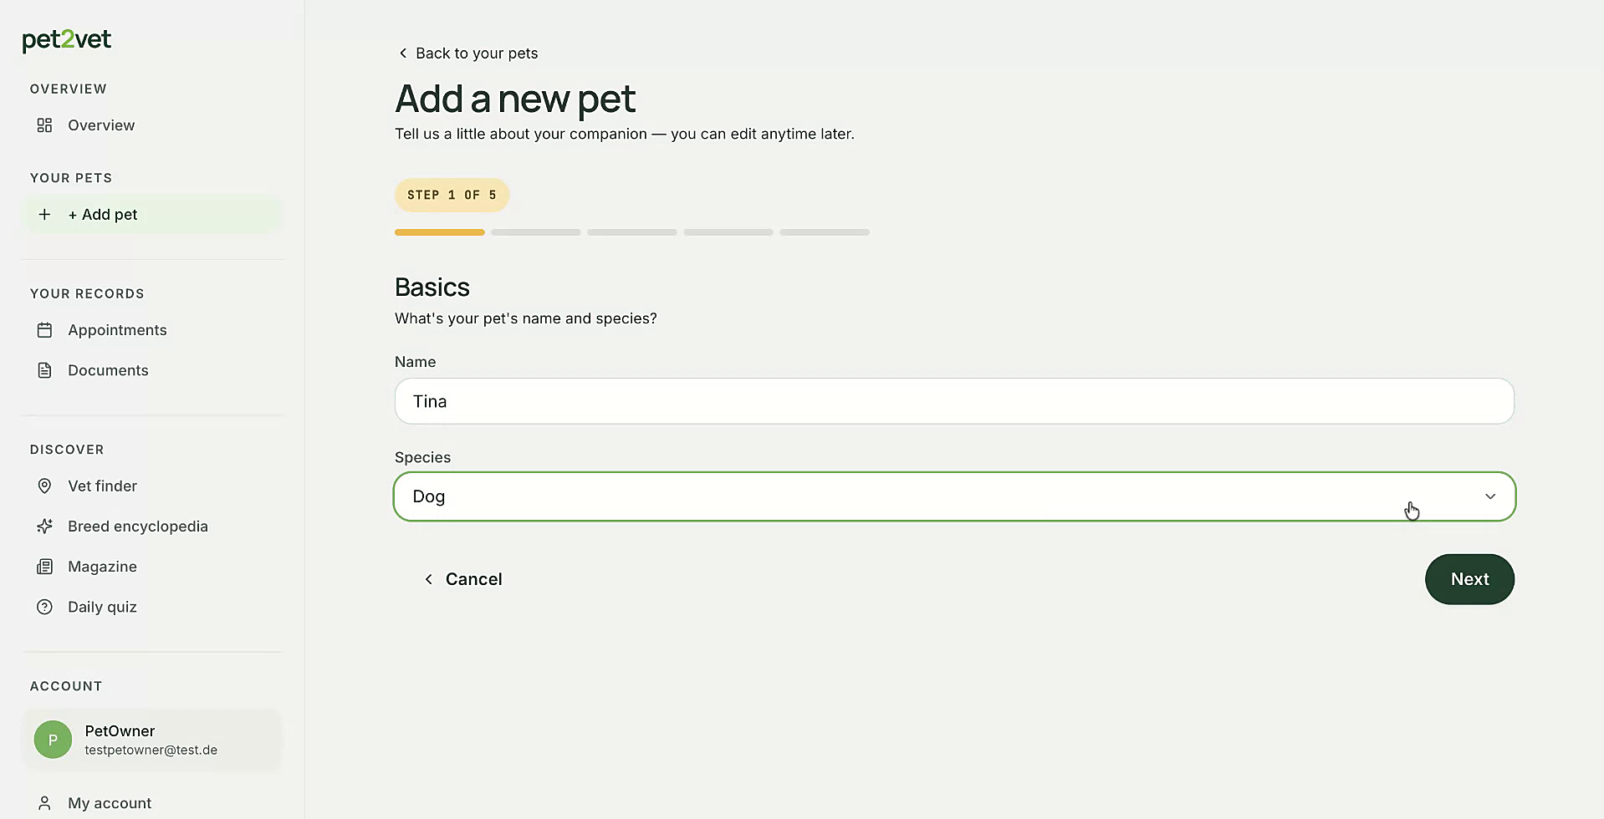This screenshot has height=819, width=1604.
Task: Click the back arrow before Back to your pets
Action: [x=402, y=53]
